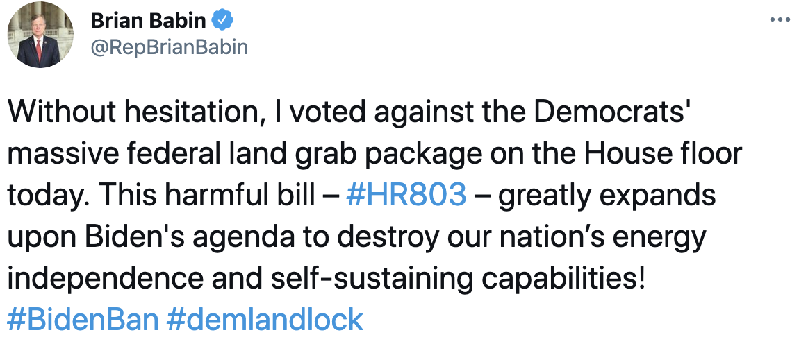Click the Brian Babin display name
The width and height of the screenshot is (799, 344).
[x=148, y=21]
